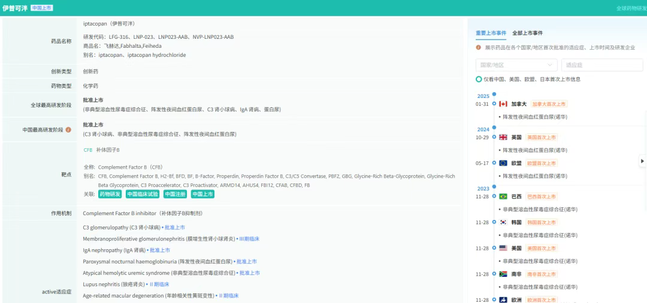Collapse the side panel with the arrow handle
Screen dimensions: 647x303
click(x=642, y=161)
